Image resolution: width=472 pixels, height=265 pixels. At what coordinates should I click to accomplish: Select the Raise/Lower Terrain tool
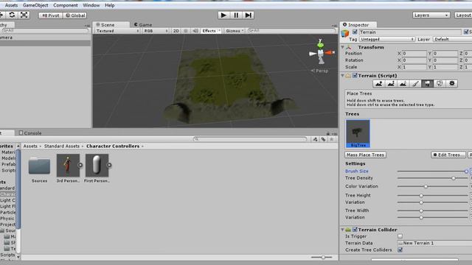pos(378,84)
